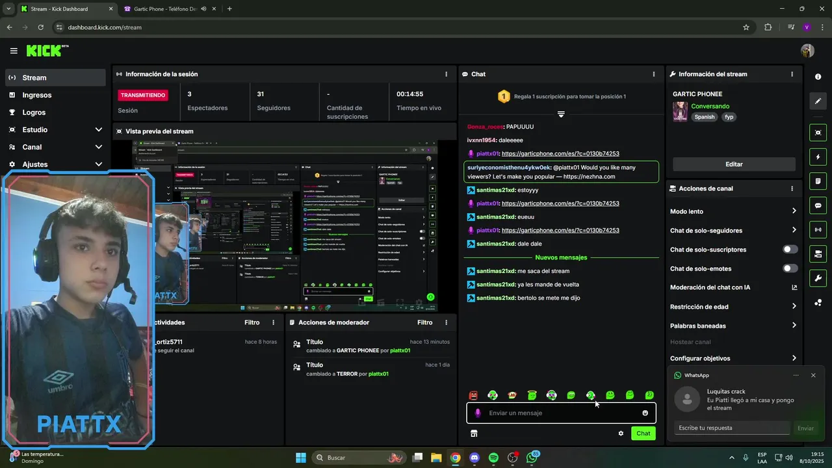The image size is (832, 468).
Task: Open the Palabras baneadas arrow
Action: point(794,326)
